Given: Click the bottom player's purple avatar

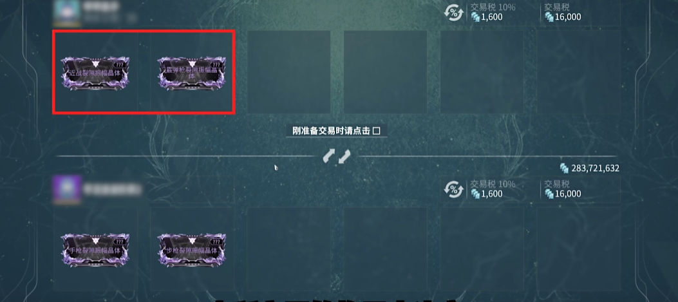Looking at the screenshot, I should (66, 189).
